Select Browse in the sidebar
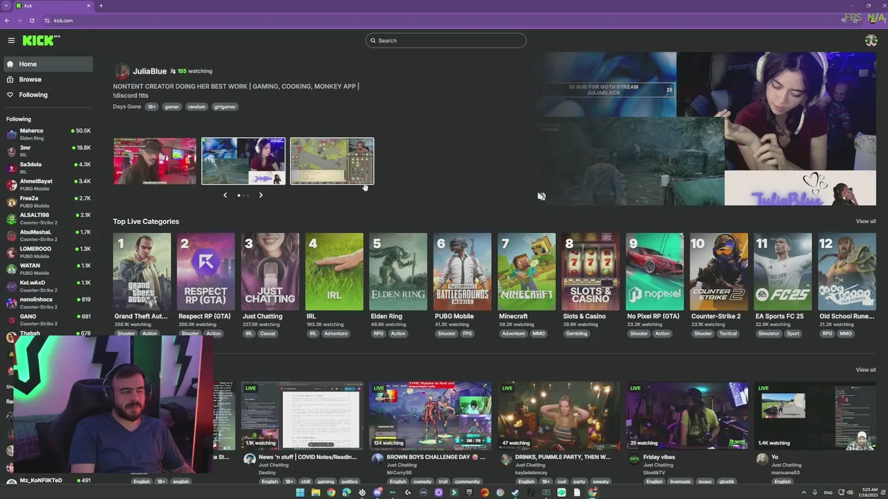The image size is (888, 499). pos(48,79)
